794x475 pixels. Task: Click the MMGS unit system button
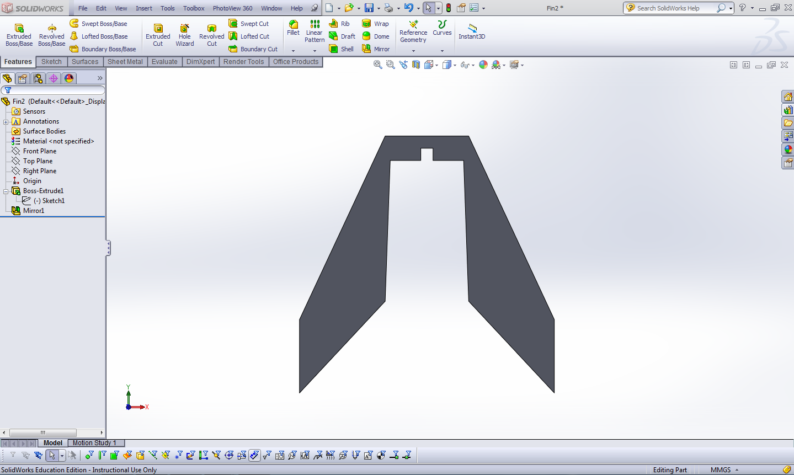pyautogui.click(x=721, y=470)
